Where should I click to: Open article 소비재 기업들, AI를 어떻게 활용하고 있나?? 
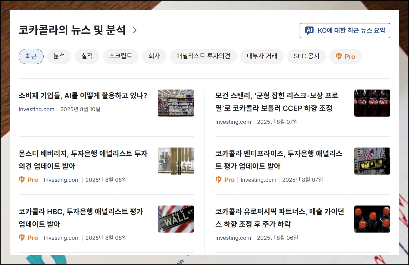pos(83,96)
